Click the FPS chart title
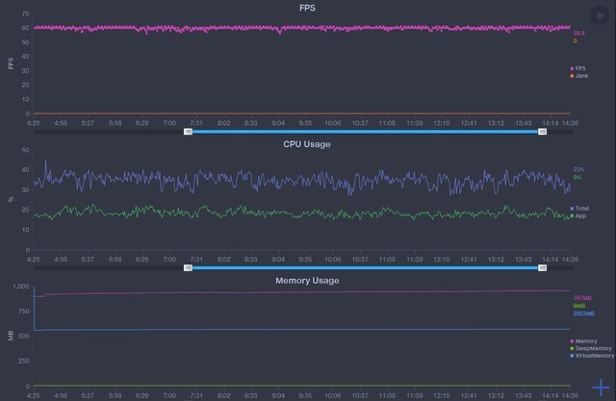Screen dimensions: 616x401 pos(305,8)
